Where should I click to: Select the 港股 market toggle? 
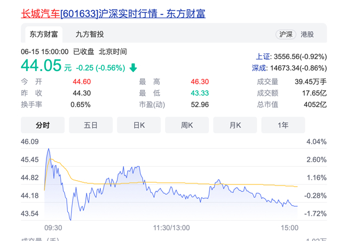tap(307, 35)
